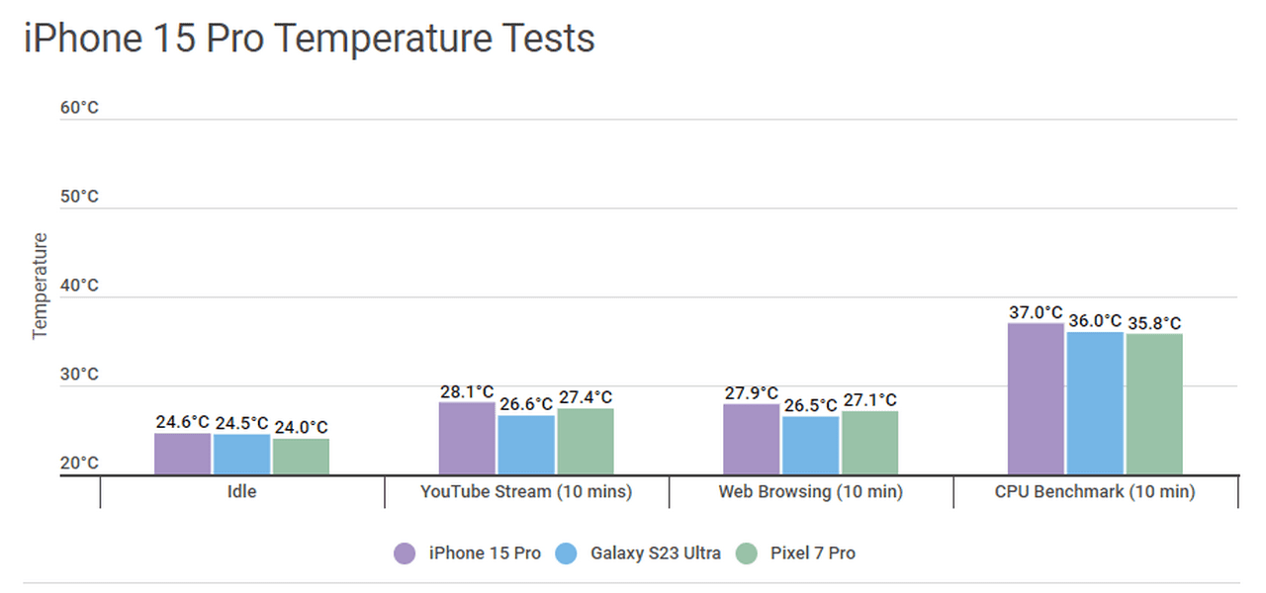
Task: Click the 27.4°C YouTube Stream bar
Action: pos(586,442)
